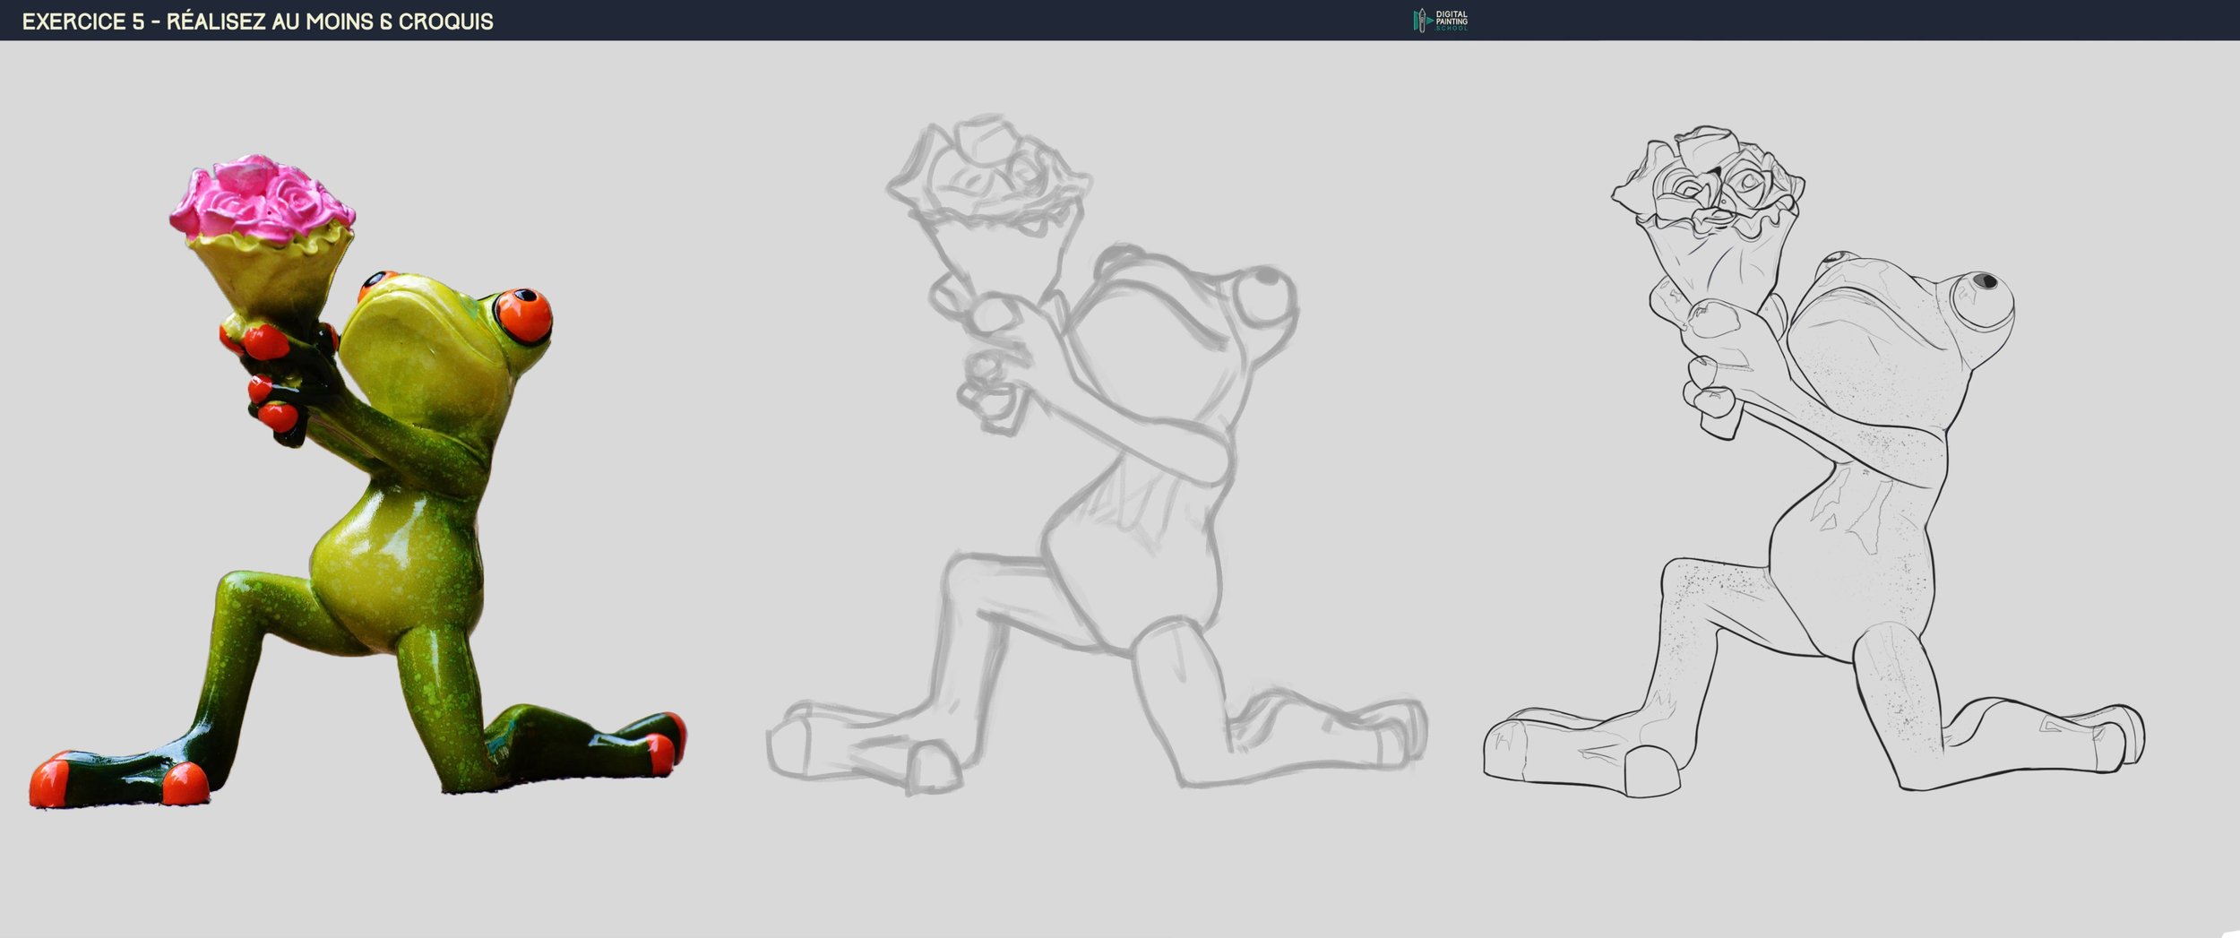The width and height of the screenshot is (2240, 938).
Task: Click the colored frog's orange-toed front foot
Action: (x=116, y=778)
